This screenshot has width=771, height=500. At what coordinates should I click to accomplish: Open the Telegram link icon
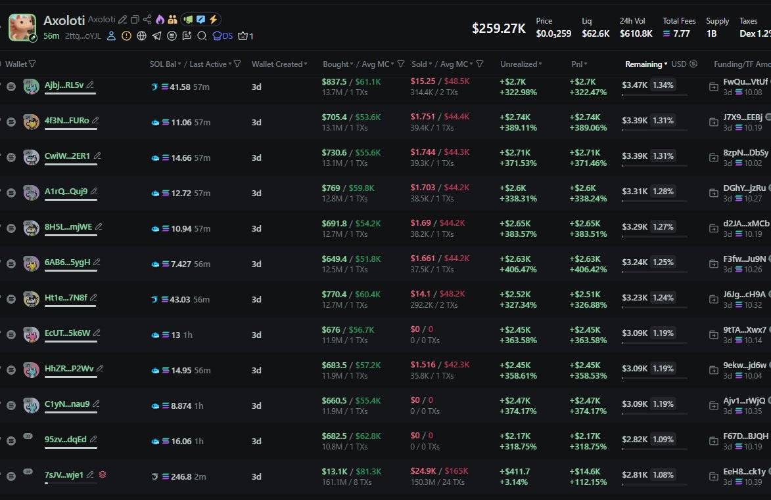click(157, 36)
